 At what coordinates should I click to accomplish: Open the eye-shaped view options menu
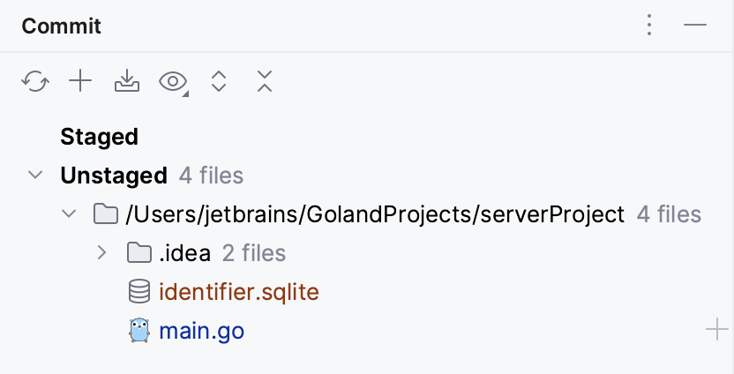click(173, 82)
